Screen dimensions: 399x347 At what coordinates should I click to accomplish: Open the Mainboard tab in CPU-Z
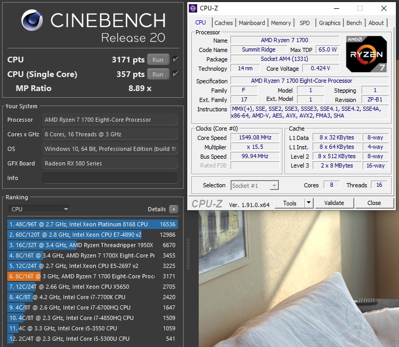252,23
